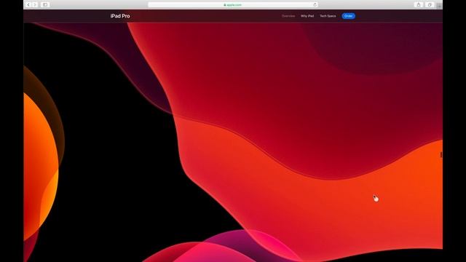Switch to the Tech Specs tab

pyautogui.click(x=328, y=16)
